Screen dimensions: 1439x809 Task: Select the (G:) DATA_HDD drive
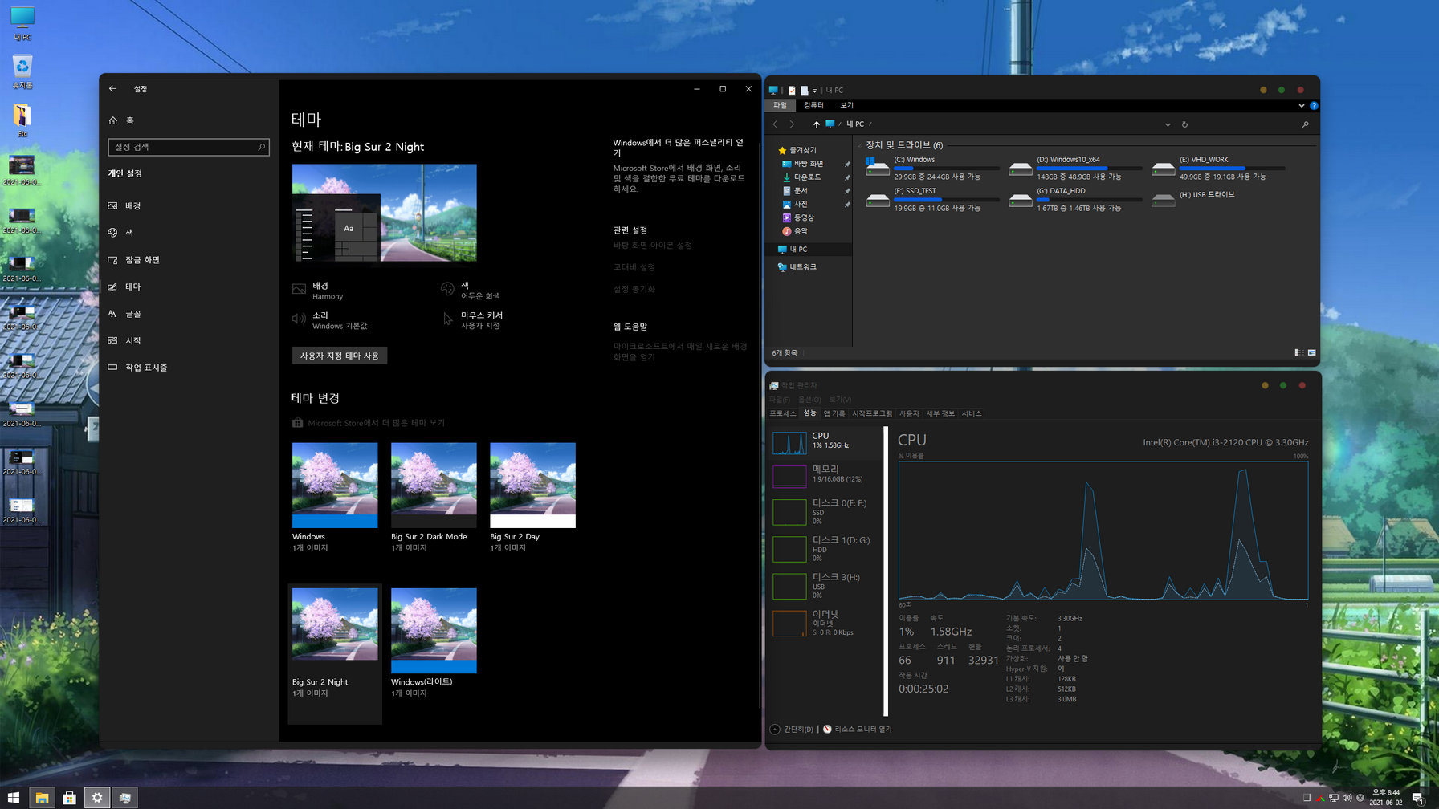click(1075, 199)
